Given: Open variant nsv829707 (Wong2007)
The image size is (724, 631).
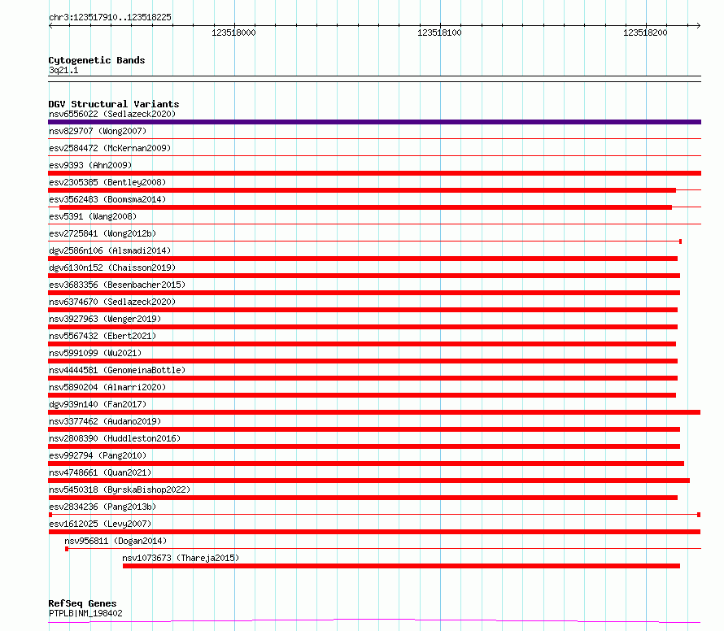Looking at the screenshot, I should click(x=98, y=131).
